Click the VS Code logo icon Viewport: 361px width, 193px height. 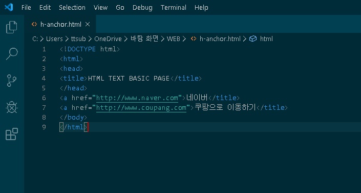coord(9,7)
